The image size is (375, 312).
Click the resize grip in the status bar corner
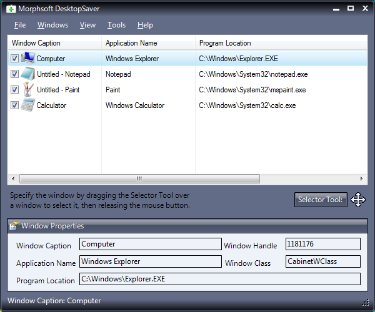pyautogui.click(x=366, y=303)
